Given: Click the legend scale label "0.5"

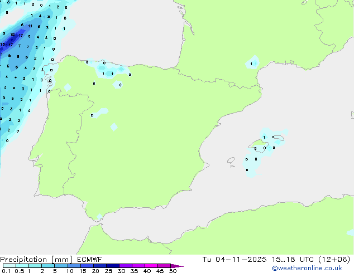Looking at the screenshot, I should tap(20, 271).
